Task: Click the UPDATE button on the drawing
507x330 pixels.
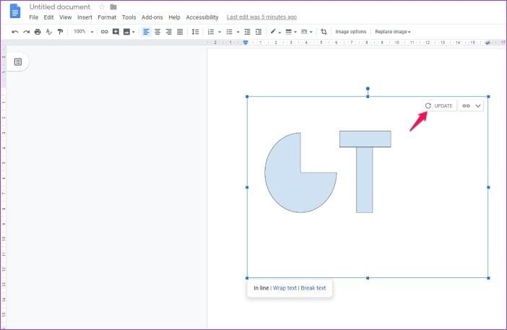Action: [x=439, y=105]
